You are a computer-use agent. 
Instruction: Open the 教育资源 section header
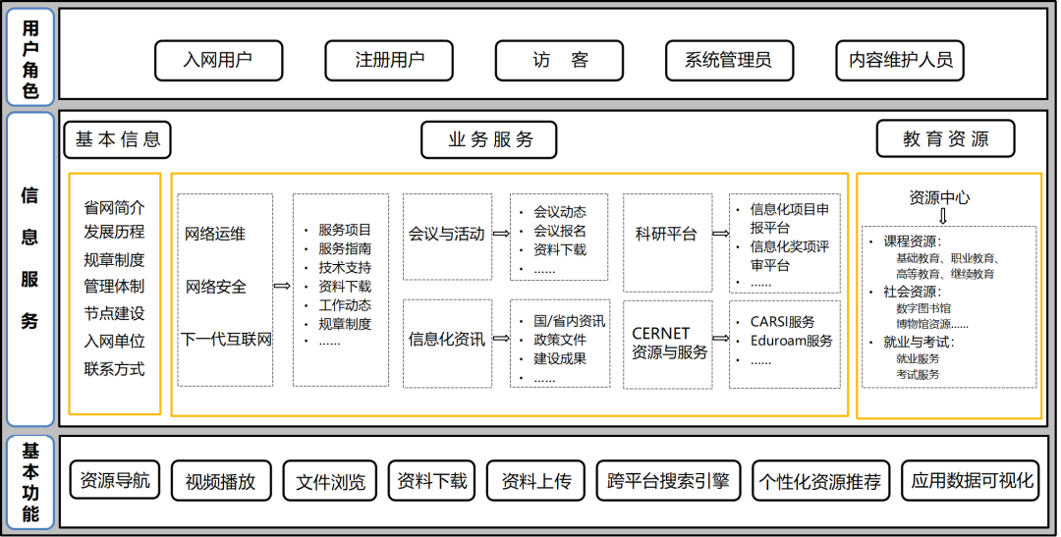(945, 139)
